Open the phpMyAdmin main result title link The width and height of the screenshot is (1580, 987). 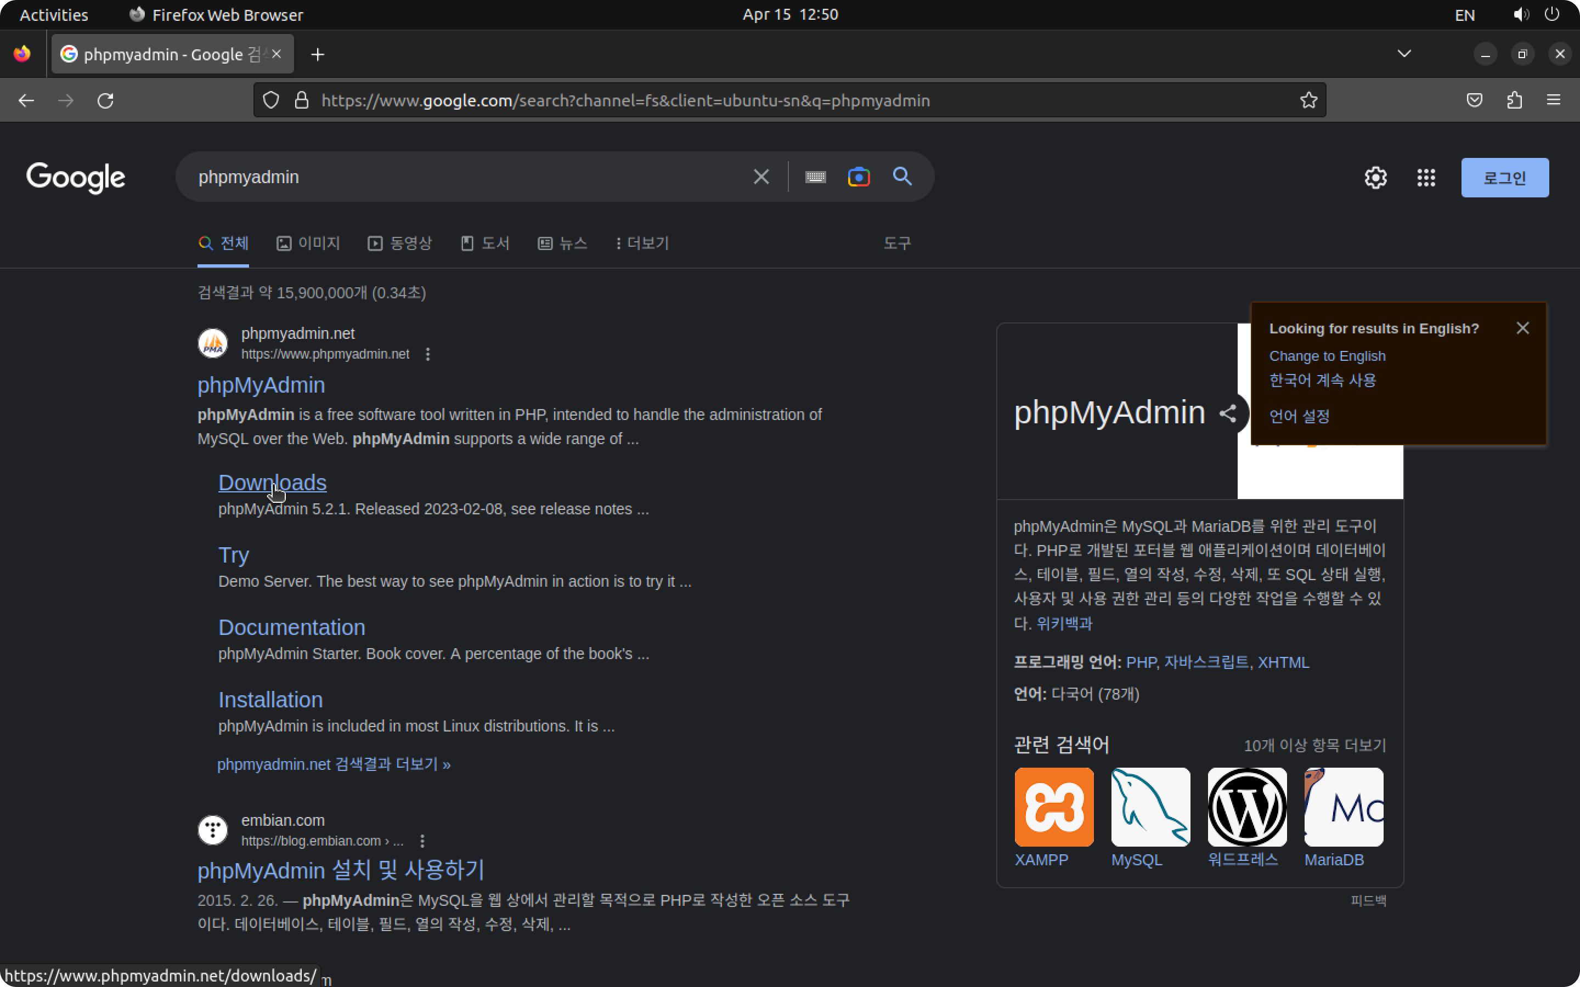261,385
